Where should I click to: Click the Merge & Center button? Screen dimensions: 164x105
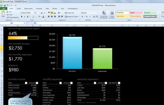click(x=72, y=16)
